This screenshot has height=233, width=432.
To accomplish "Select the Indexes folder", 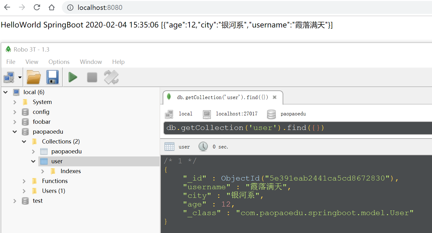I will (71, 171).
